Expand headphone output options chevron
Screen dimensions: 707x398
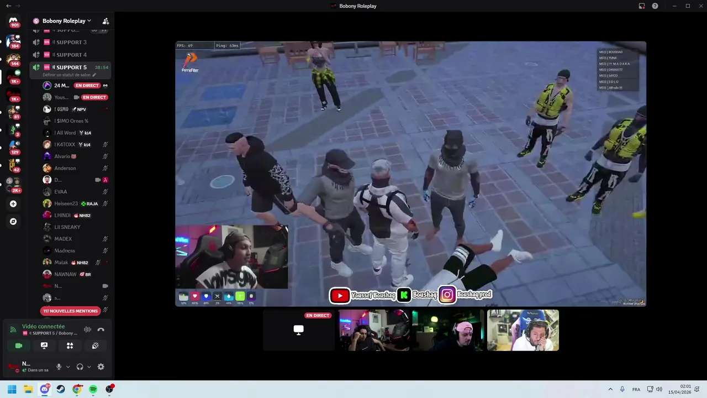pos(89,366)
